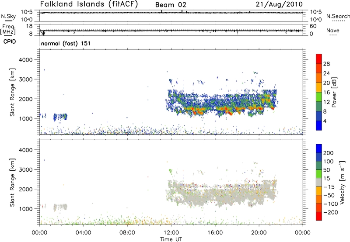Pick the Power colorbar segment between 16 and 20

tap(319, 87)
